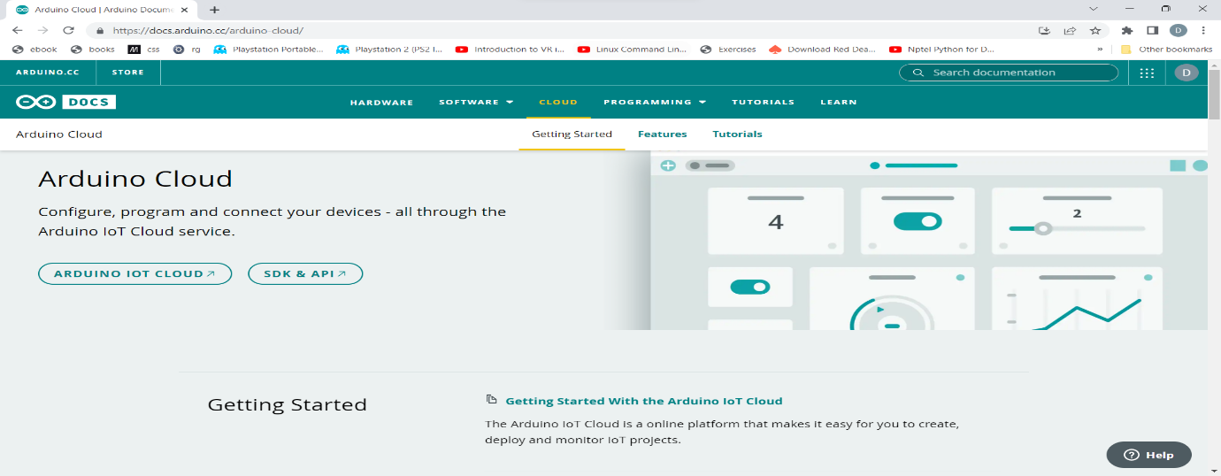Open the Chrome extensions puzzle icon

[1127, 30]
